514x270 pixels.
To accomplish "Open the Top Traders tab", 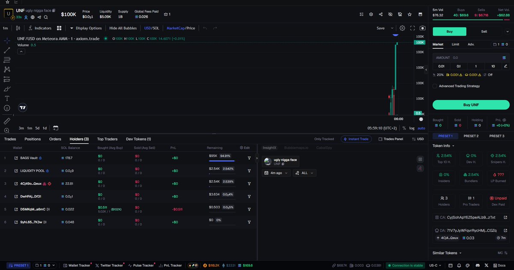I will click(x=107, y=139).
